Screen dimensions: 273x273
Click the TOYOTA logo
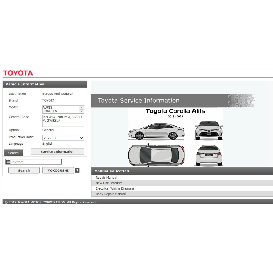[x=18, y=73]
